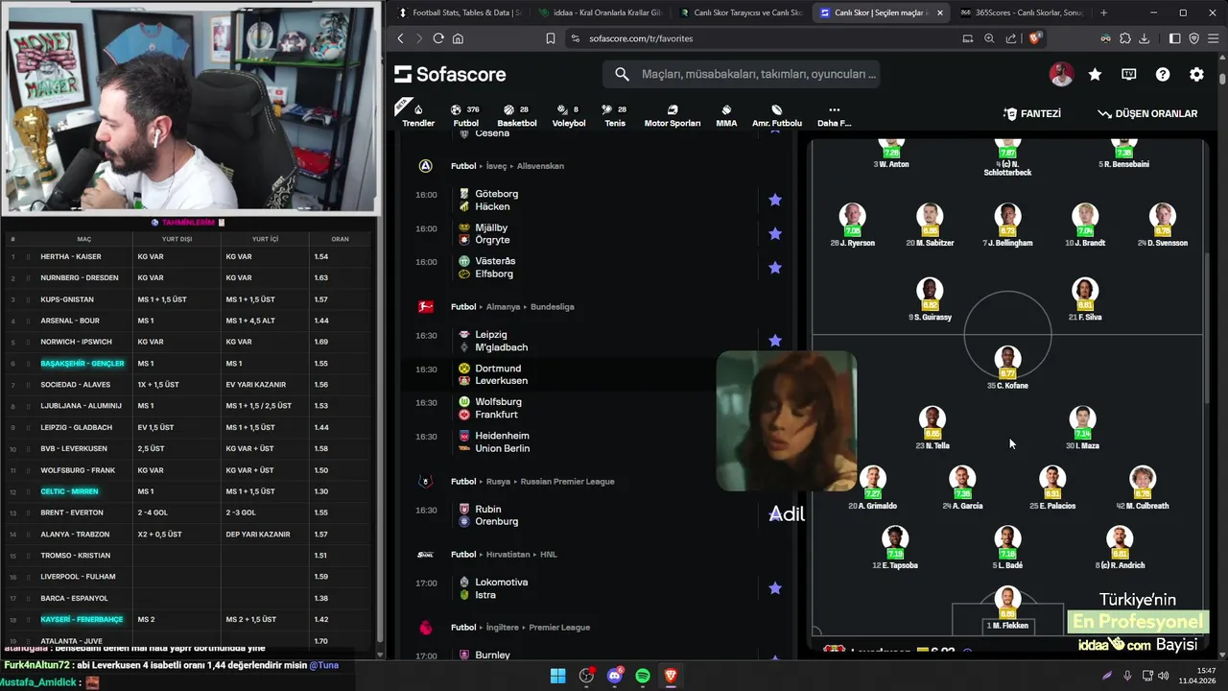The height and width of the screenshot is (691, 1228).
Task: Open Sofascore settings gear
Action: coord(1196,74)
